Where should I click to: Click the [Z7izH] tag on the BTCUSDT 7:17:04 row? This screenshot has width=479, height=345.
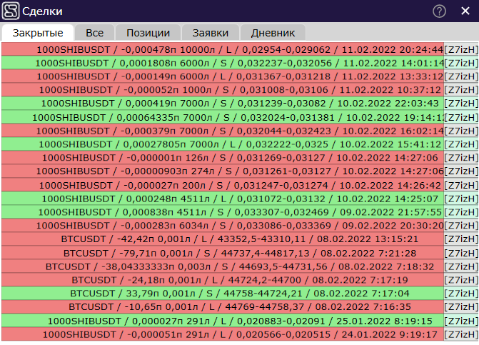click(x=461, y=293)
